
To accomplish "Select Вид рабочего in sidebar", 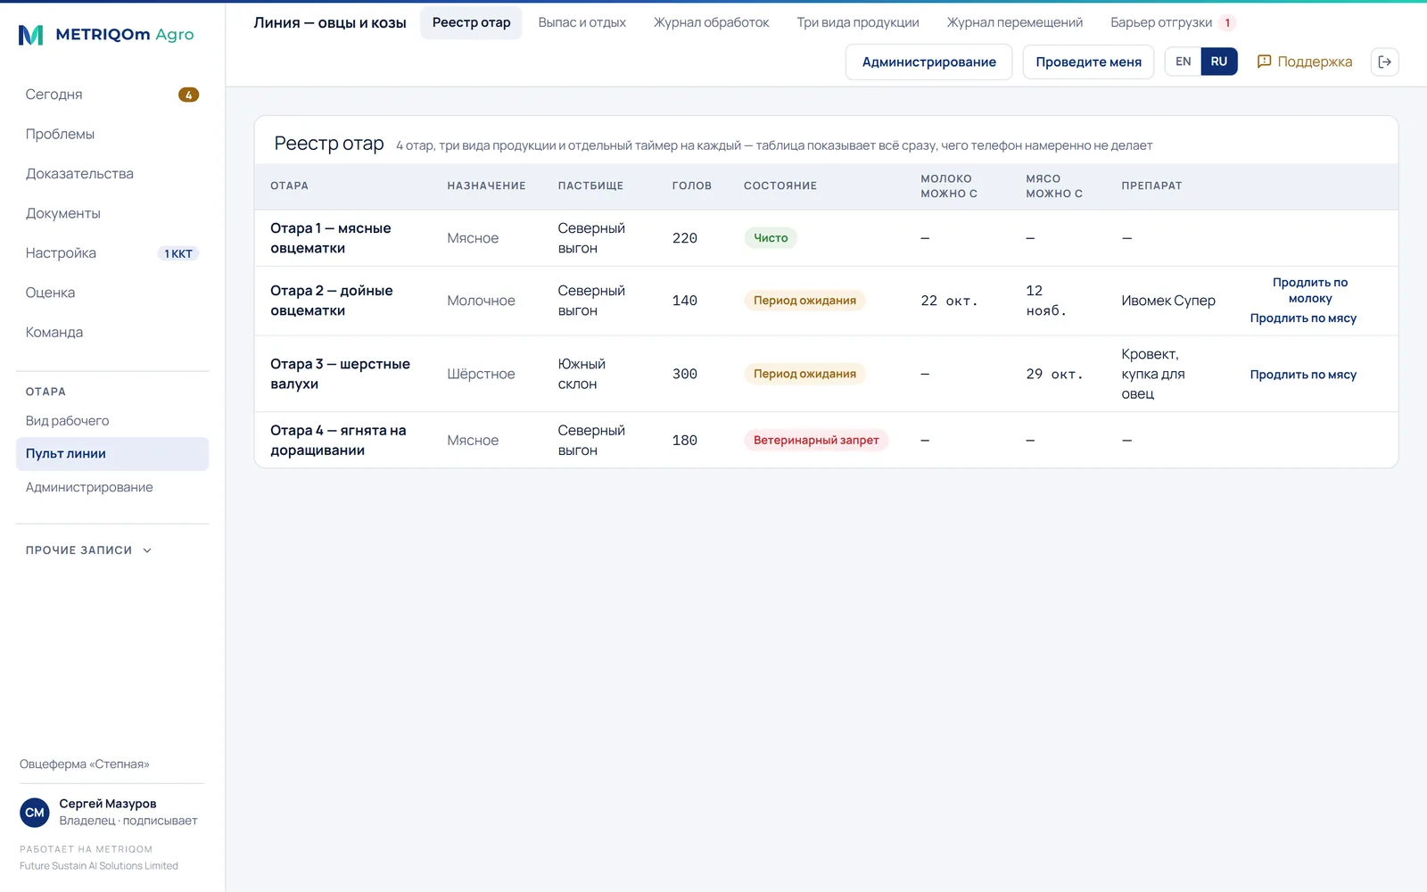I will coord(112,421).
